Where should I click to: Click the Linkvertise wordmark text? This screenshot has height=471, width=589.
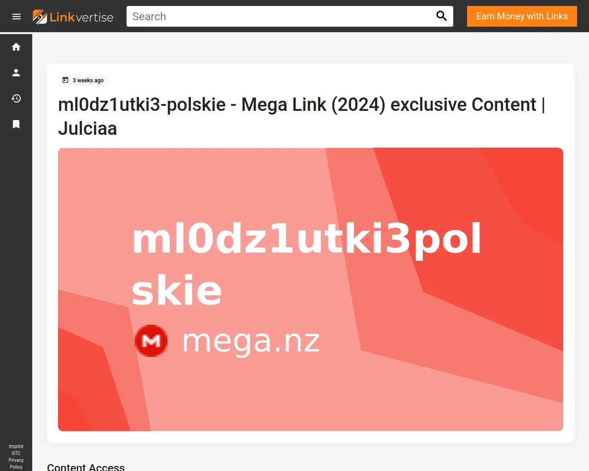81,17
